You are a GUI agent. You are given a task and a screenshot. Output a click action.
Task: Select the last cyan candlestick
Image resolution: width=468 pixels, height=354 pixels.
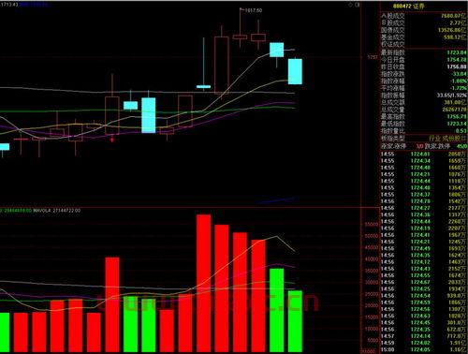click(x=295, y=71)
